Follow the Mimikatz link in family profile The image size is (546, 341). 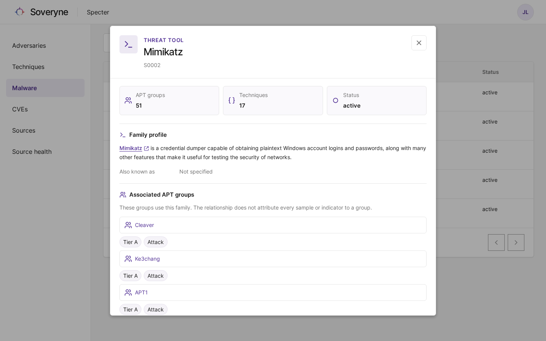pyautogui.click(x=131, y=148)
